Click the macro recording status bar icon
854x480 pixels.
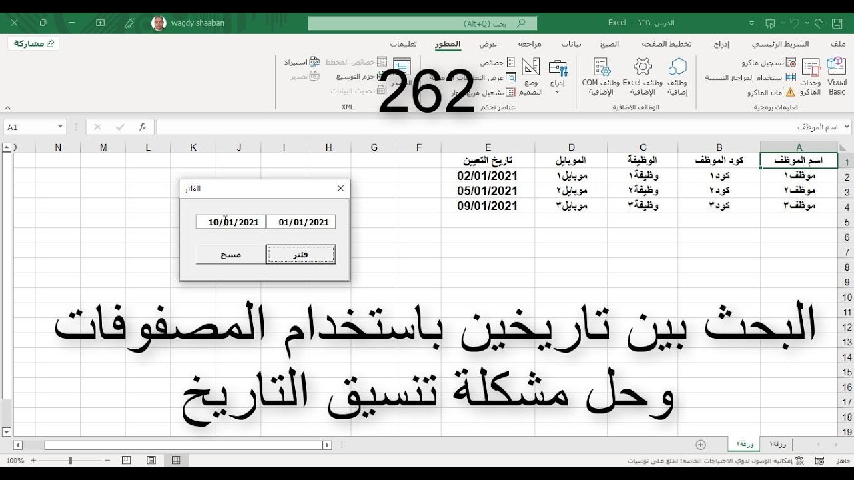click(818, 461)
